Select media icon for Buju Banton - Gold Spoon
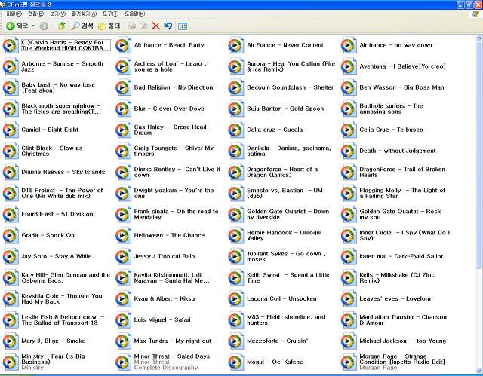483x376 pixels. 235,109
